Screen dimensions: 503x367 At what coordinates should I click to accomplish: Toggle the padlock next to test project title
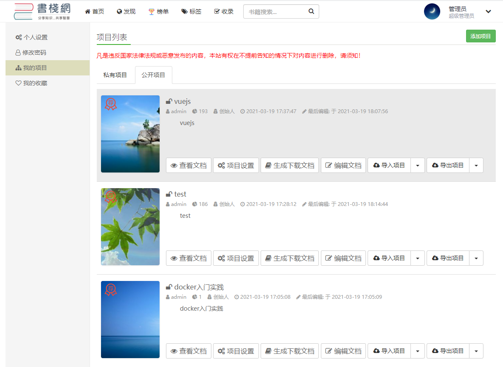pyautogui.click(x=169, y=194)
